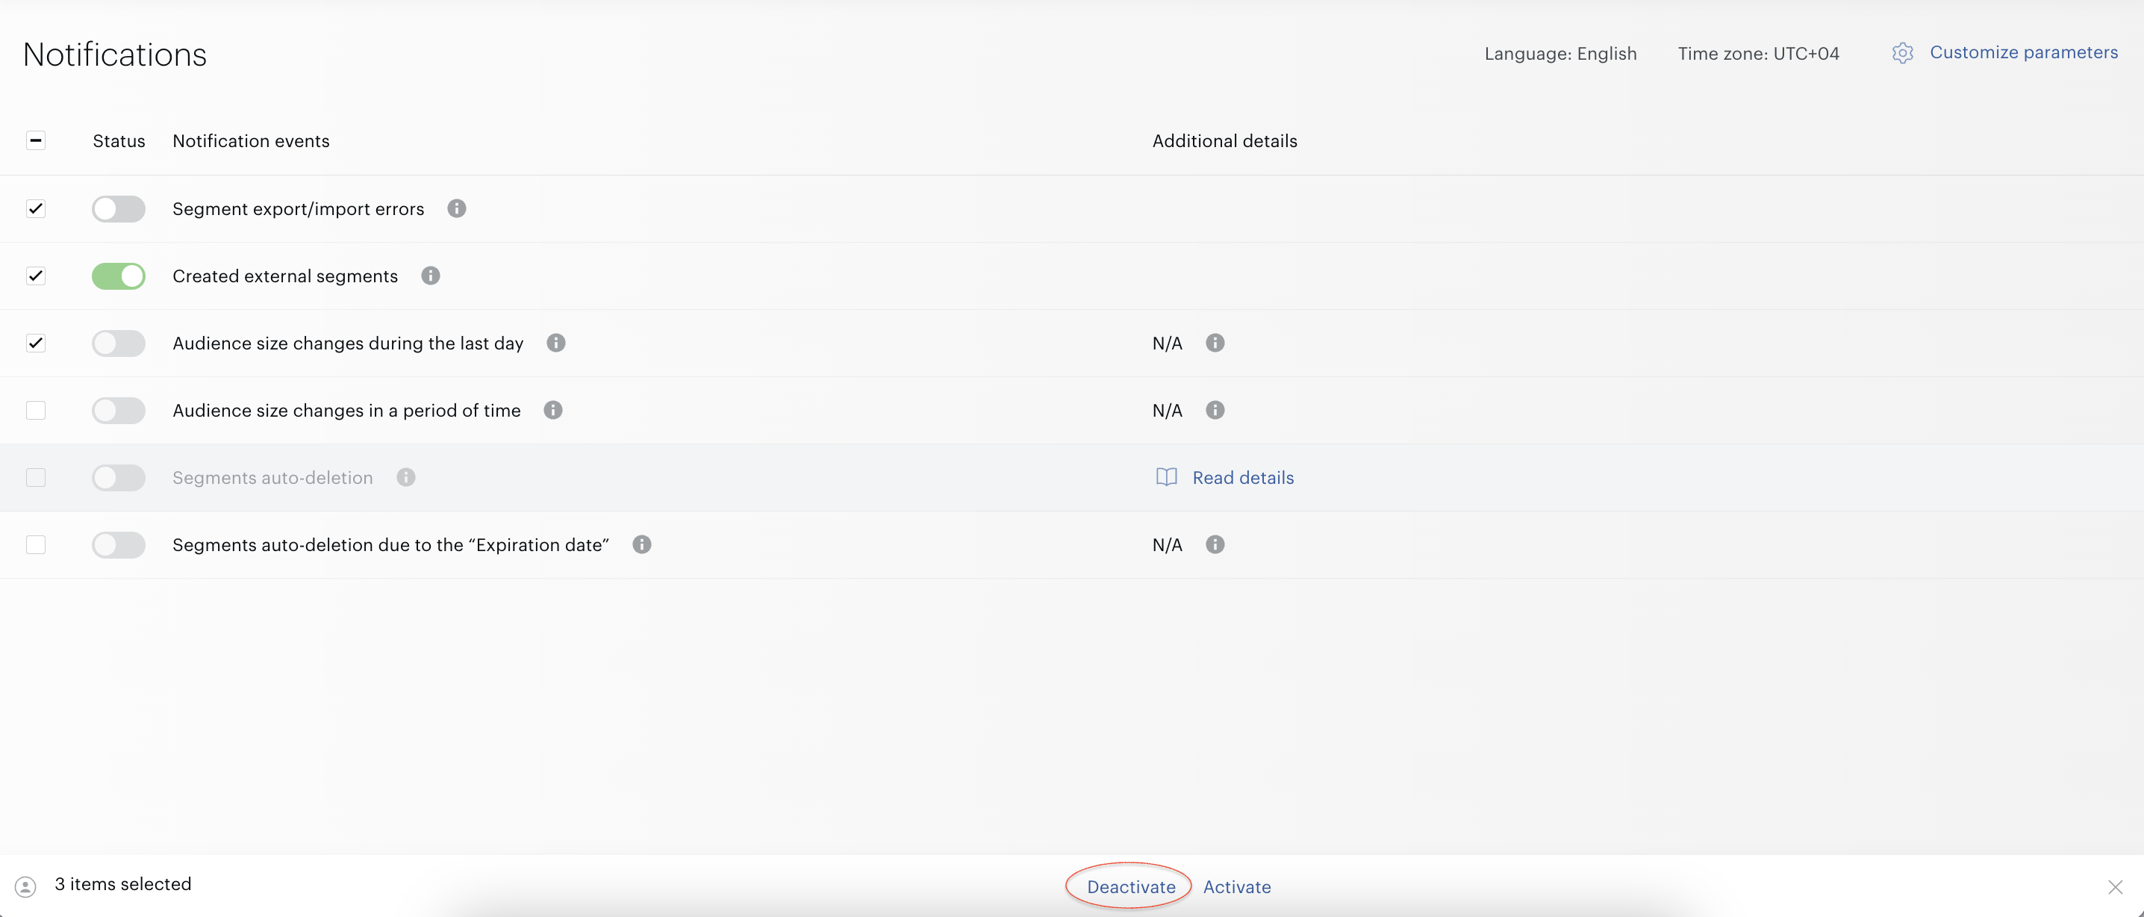Check the Audience size changes in a period of time box
This screenshot has height=917, width=2144.
pos(36,411)
